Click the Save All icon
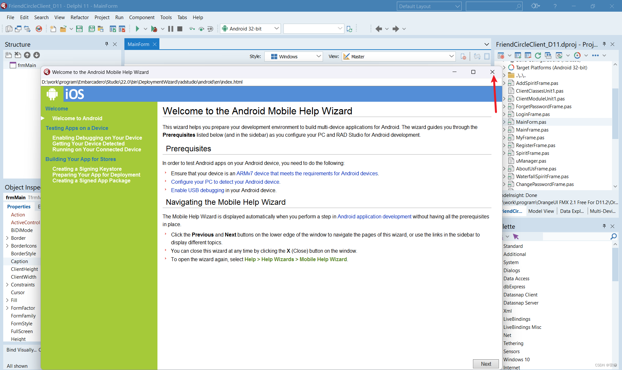The width and height of the screenshot is (622, 370). coord(92,29)
